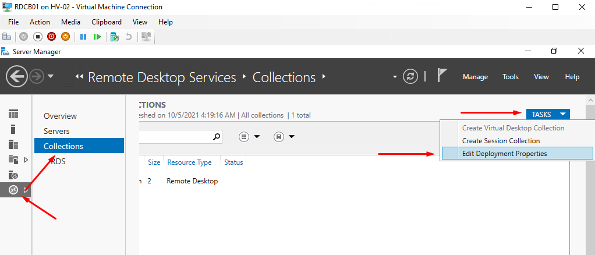595x255 pixels.
Task: Click the double-arrow before Remote Desktop Services
Action: pyautogui.click(x=79, y=77)
